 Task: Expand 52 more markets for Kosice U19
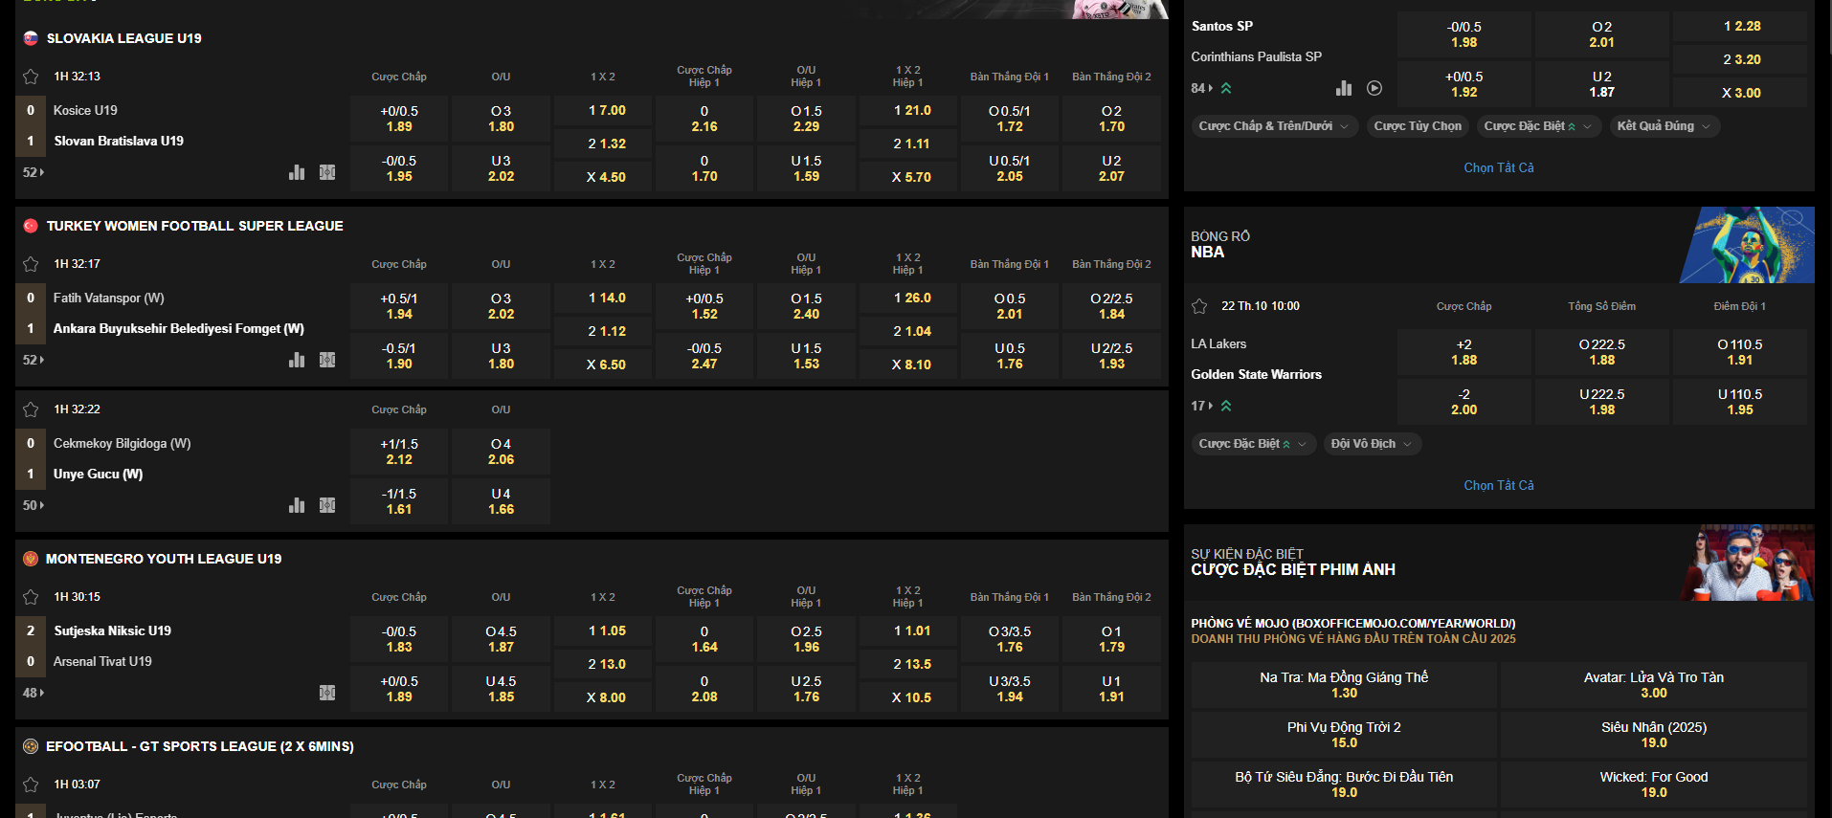pos(34,172)
